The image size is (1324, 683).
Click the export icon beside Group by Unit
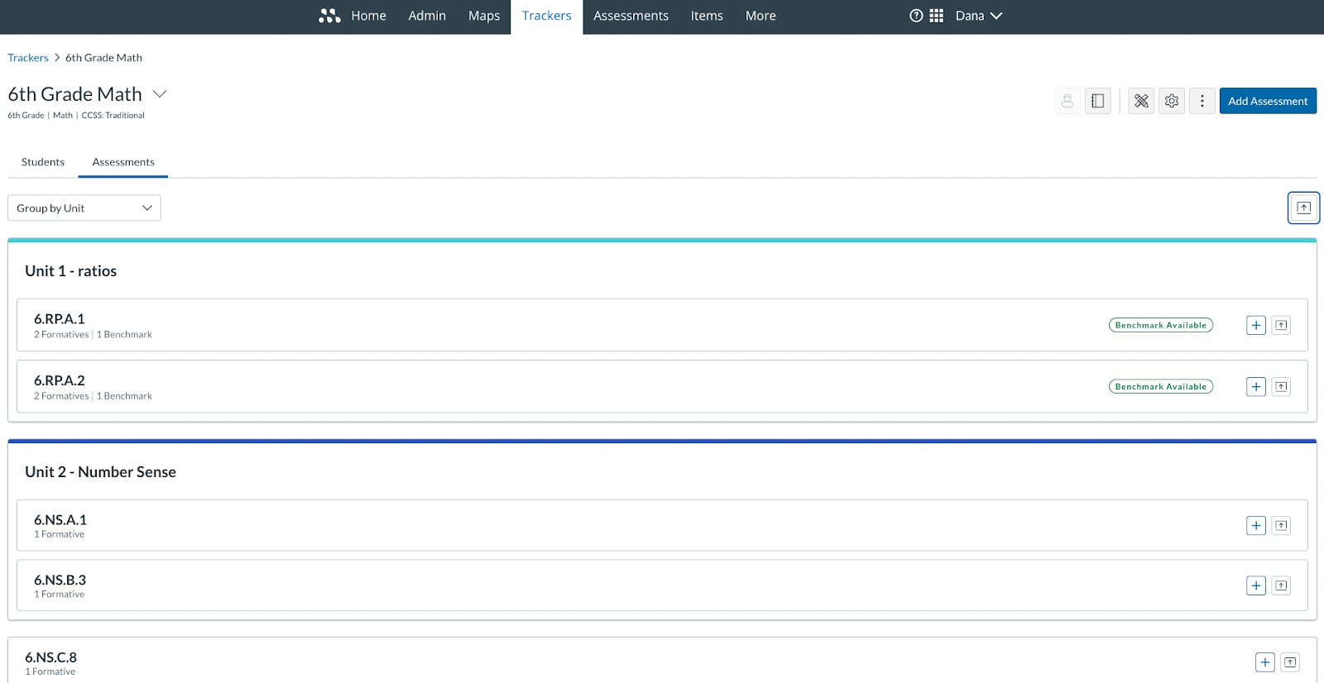(x=1304, y=208)
